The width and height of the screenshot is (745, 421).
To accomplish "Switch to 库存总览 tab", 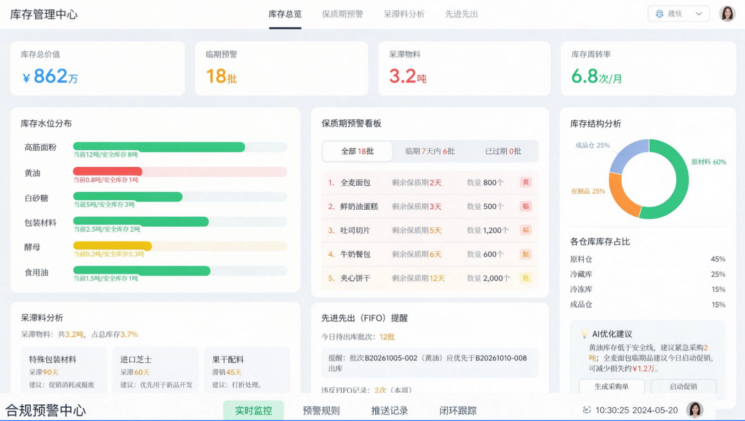I will click(285, 14).
